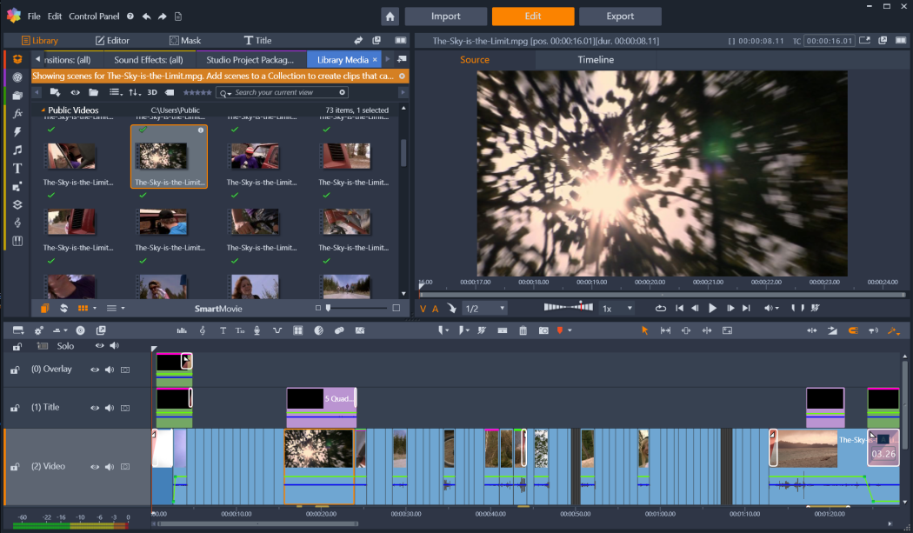The width and height of the screenshot is (913, 533).
Task: Take a snapshot with the camera icon
Action: click(543, 330)
